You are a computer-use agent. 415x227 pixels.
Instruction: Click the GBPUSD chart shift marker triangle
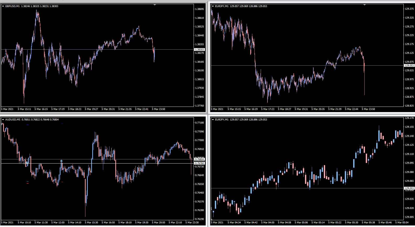point(155,5)
